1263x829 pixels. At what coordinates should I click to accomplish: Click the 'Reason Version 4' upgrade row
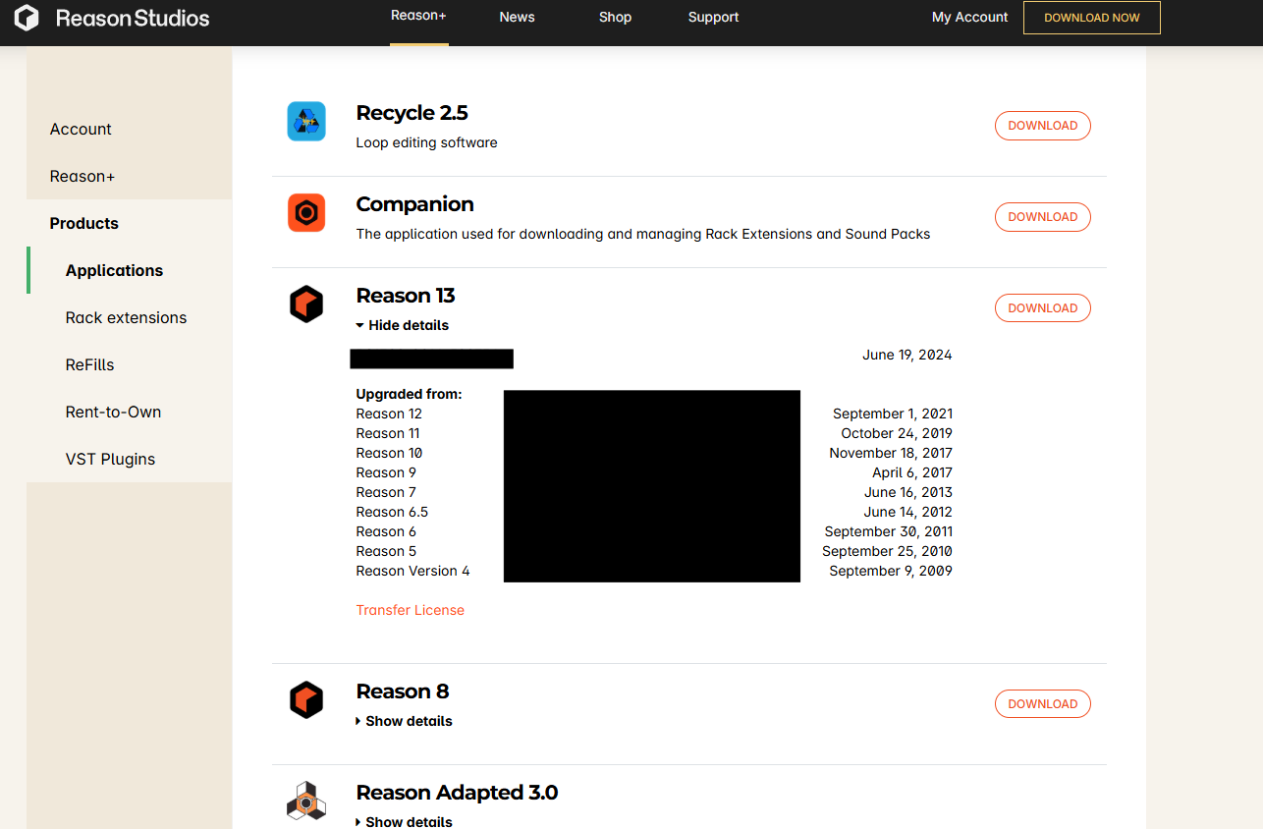412,571
